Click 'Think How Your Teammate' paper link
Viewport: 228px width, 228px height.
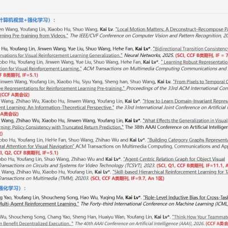point(200,217)
